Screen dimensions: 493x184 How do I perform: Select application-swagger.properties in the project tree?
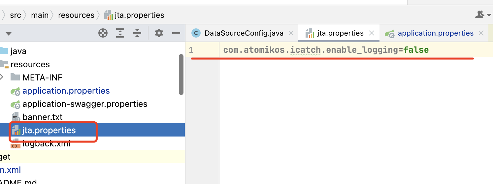(x=85, y=104)
